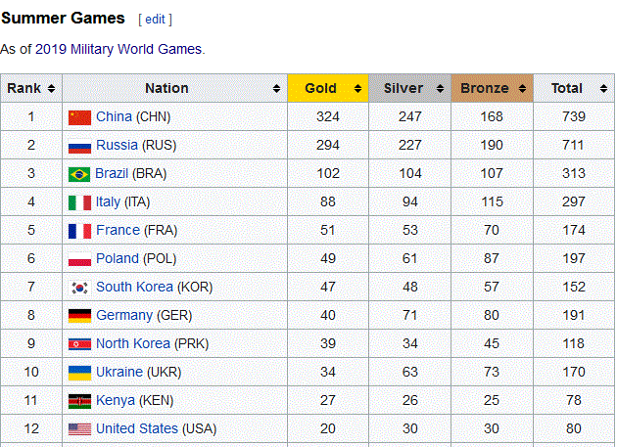
Task: Open the Ukraine country link
Action: [119, 373]
